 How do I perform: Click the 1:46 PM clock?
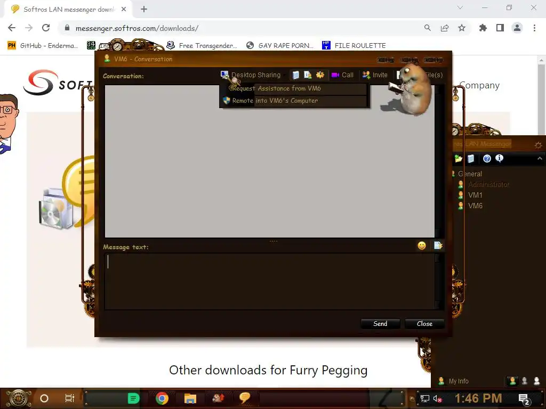click(478, 398)
